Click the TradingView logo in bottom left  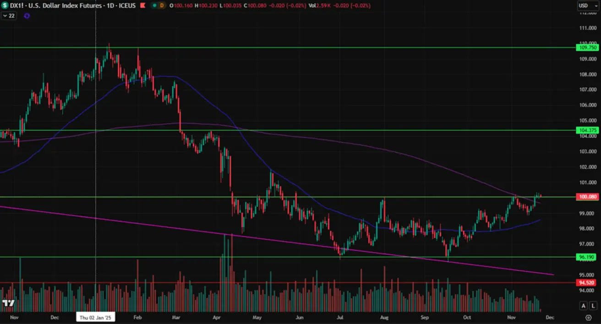point(8,303)
